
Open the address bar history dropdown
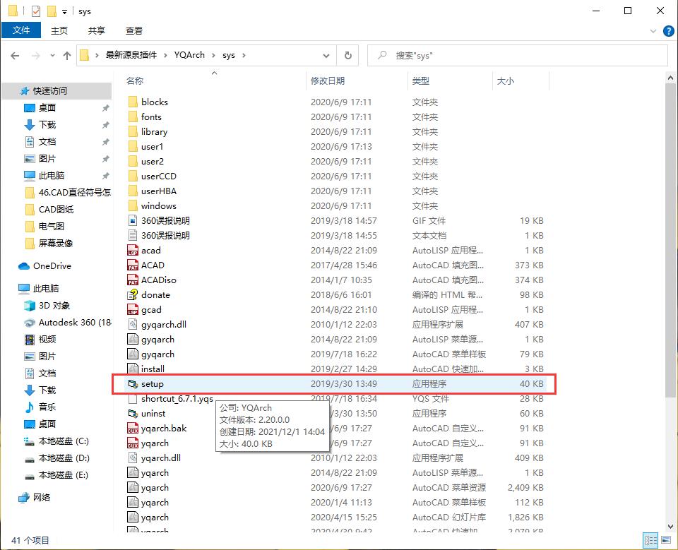tap(326, 55)
